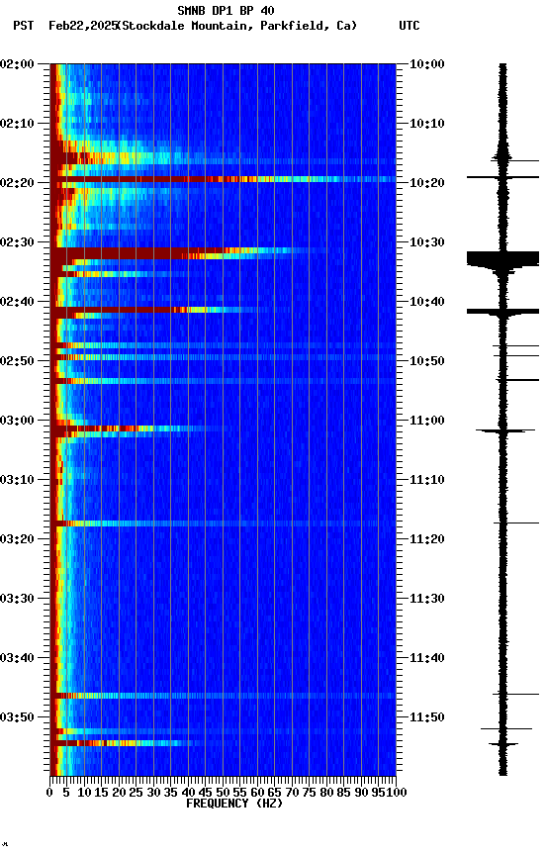Click the 10:00 UTC time label
This screenshot has width=546, height=855.
427,64
